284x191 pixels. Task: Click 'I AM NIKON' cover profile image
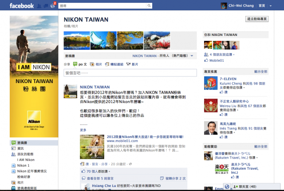(x=34, y=76)
